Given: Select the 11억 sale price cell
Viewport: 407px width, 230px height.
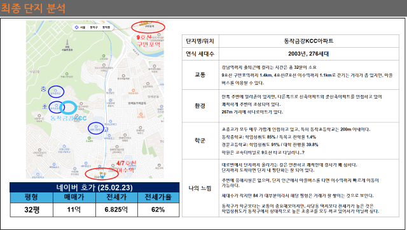Looking at the screenshot, I should (74, 210).
